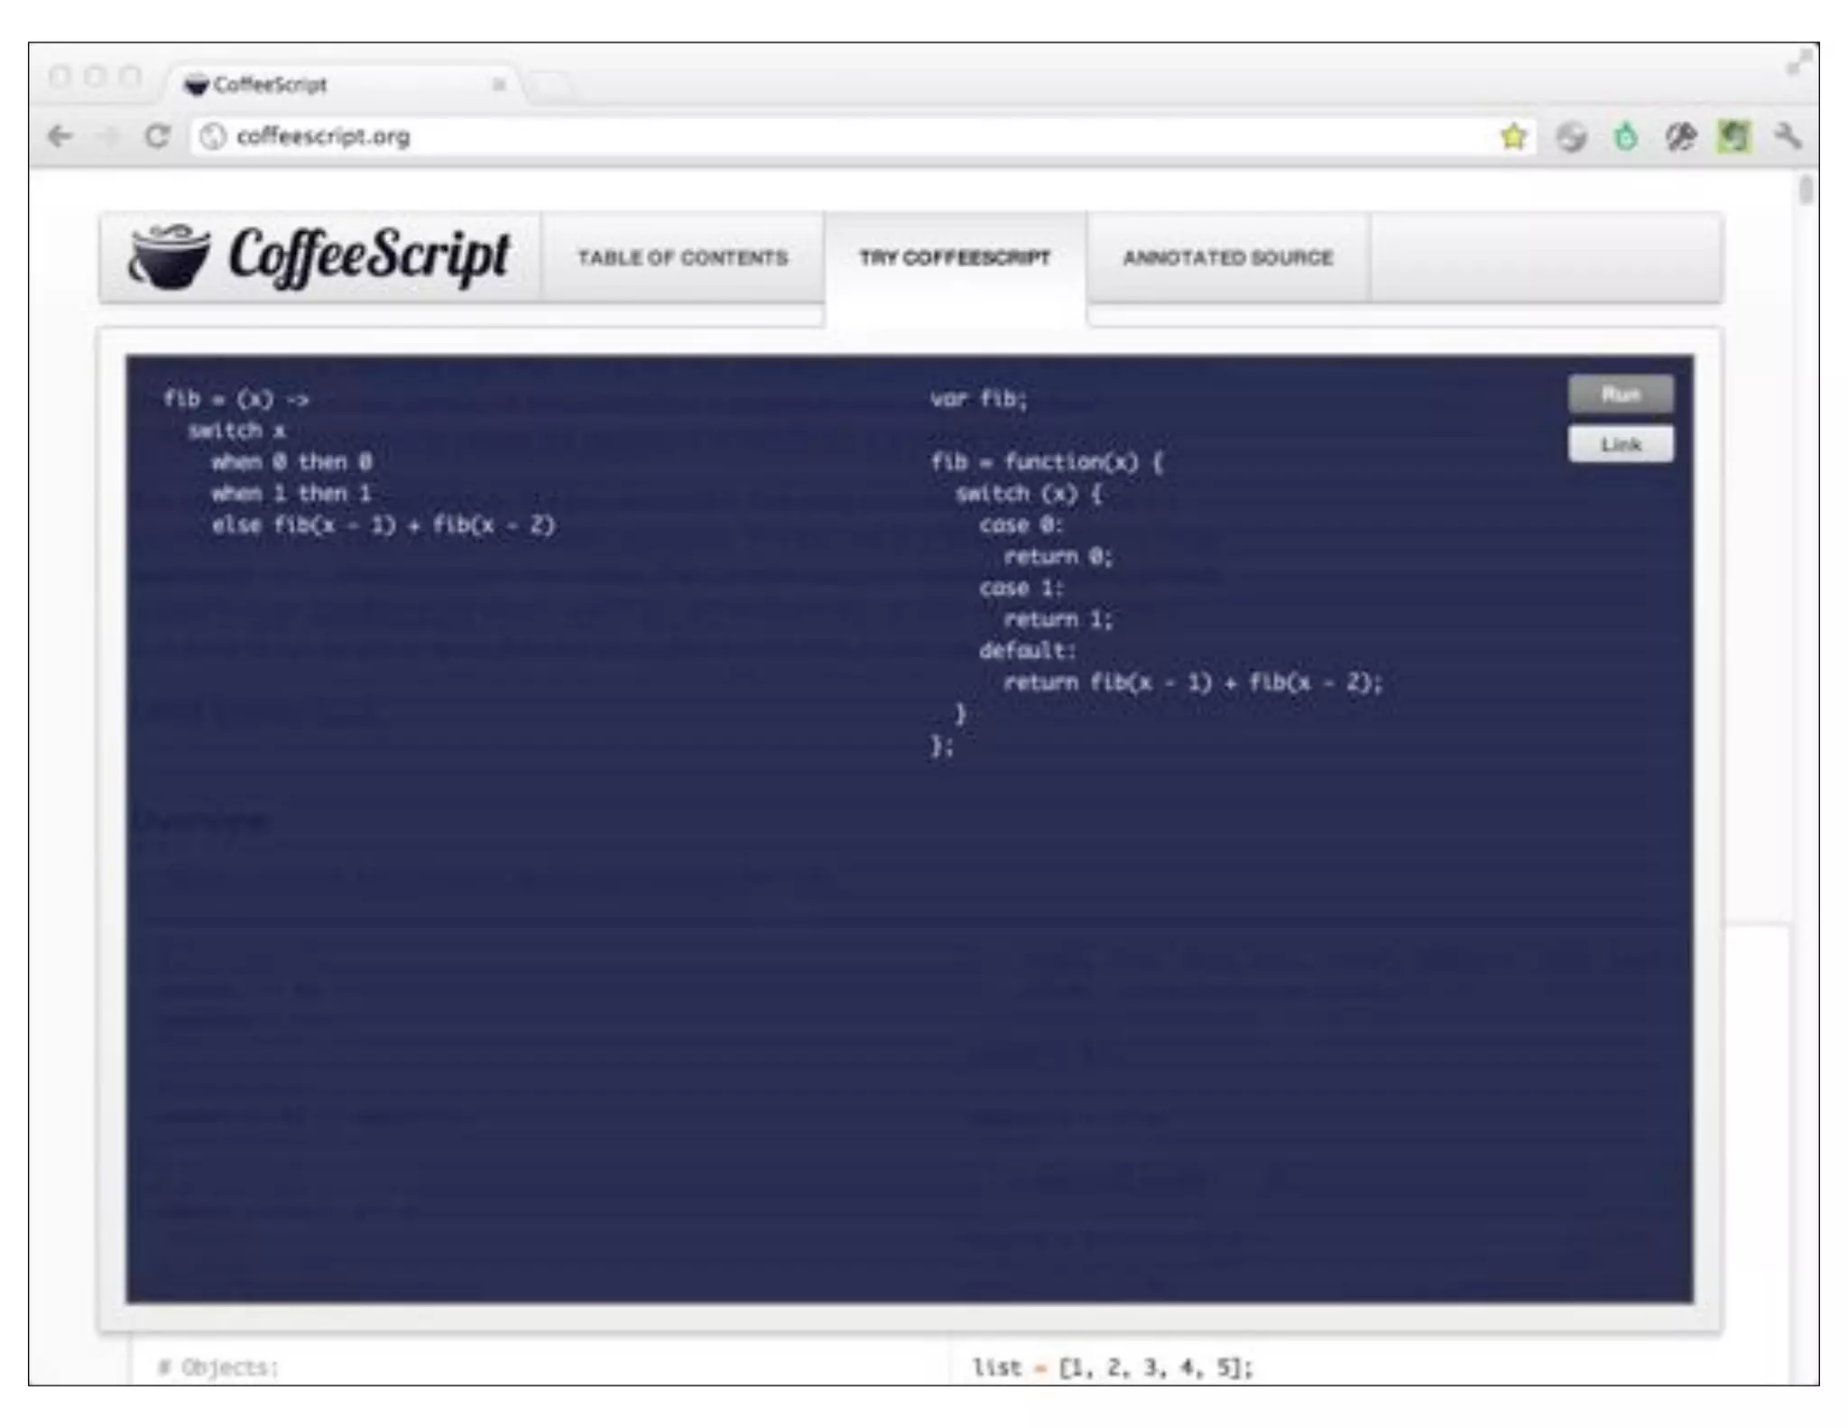The width and height of the screenshot is (1848, 1428).
Task: Reload the coffeescript.org page
Action: point(157,137)
